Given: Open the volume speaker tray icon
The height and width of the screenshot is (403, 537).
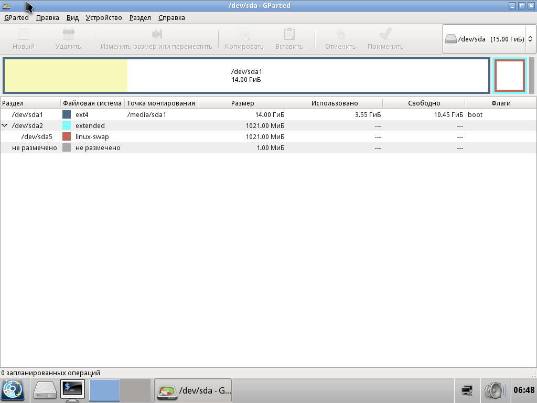Looking at the screenshot, I should pos(495,390).
